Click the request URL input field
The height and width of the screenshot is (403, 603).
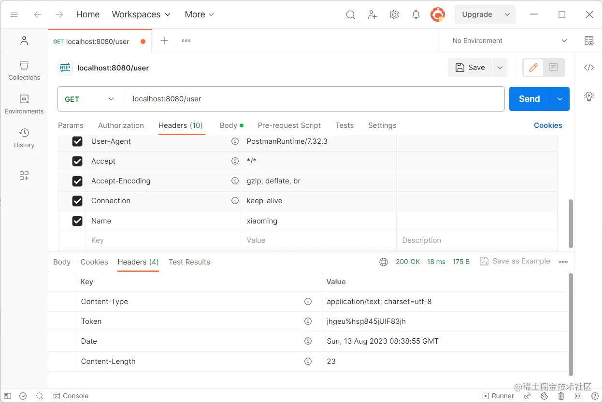point(315,99)
